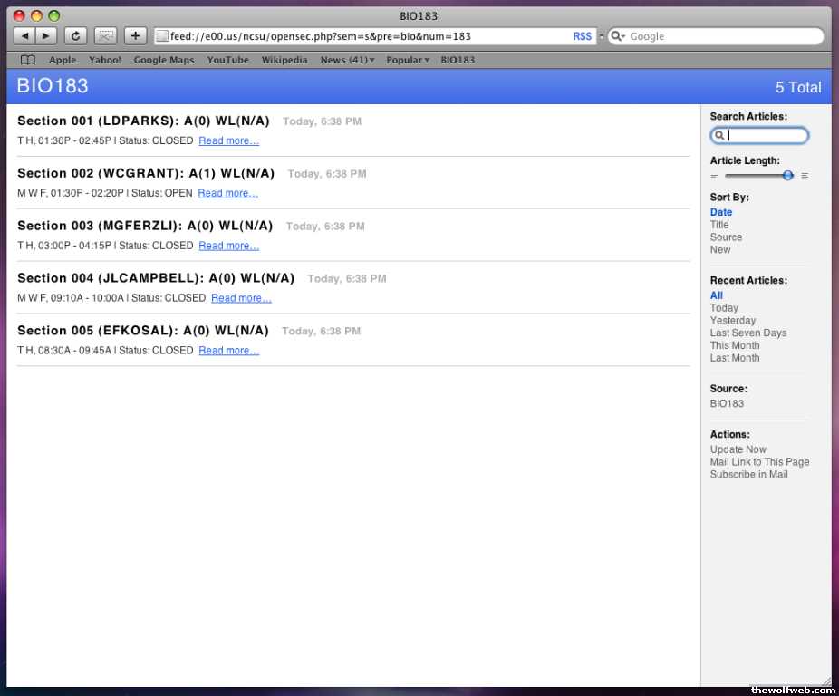Viewport: 839px width, 696px height.
Task: Sort articles by Title
Action: (719, 225)
